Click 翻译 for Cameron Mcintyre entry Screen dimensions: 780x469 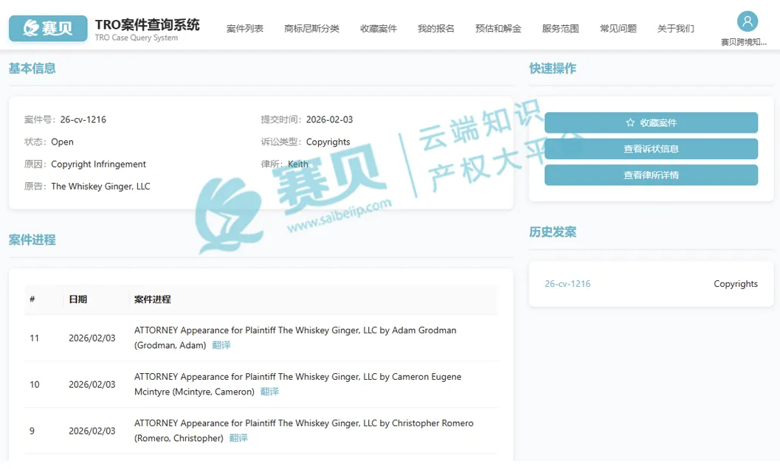pyautogui.click(x=269, y=392)
